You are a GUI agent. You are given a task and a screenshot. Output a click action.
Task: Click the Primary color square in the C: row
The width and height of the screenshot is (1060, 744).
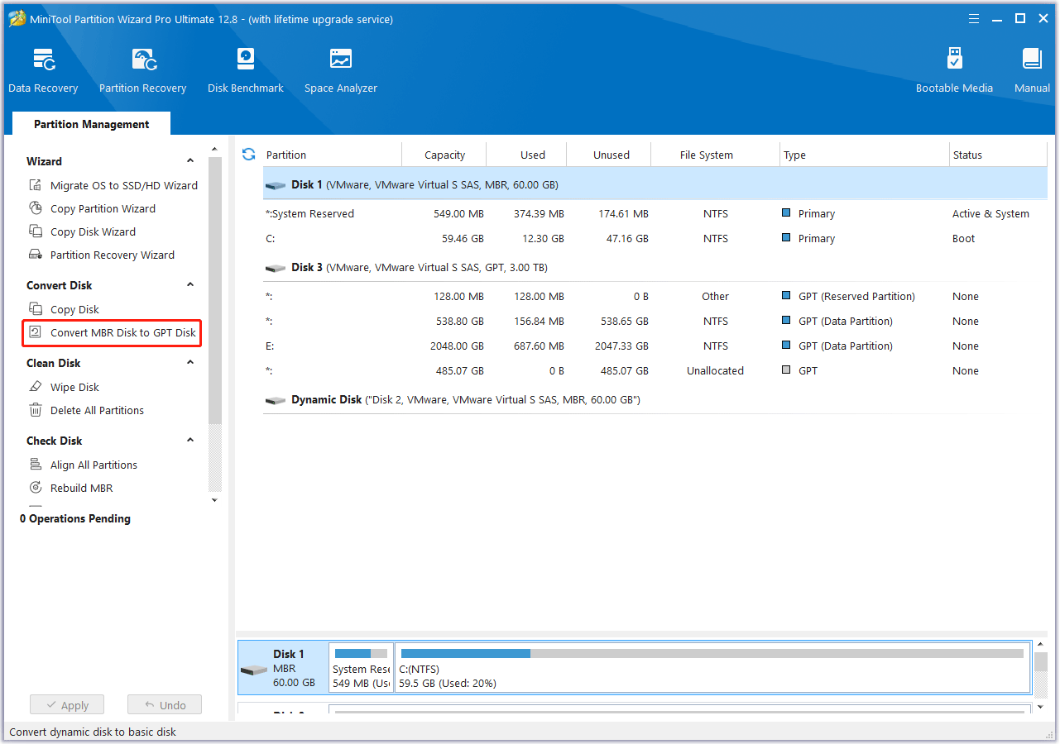click(786, 237)
